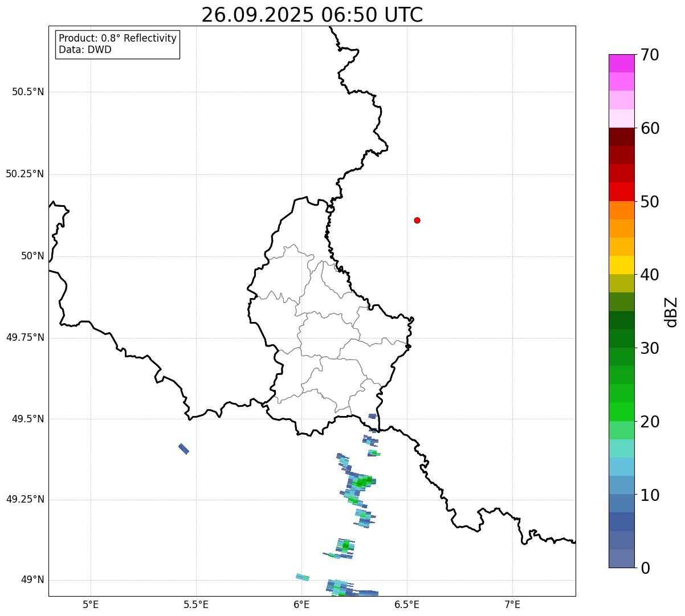Click the '70' colorbar tick label
685x616 pixels.
[x=650, y=55]
